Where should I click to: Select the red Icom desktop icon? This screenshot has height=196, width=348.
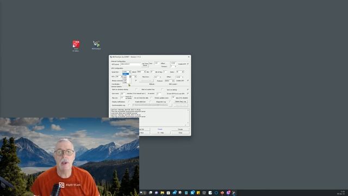coord(76,46)
